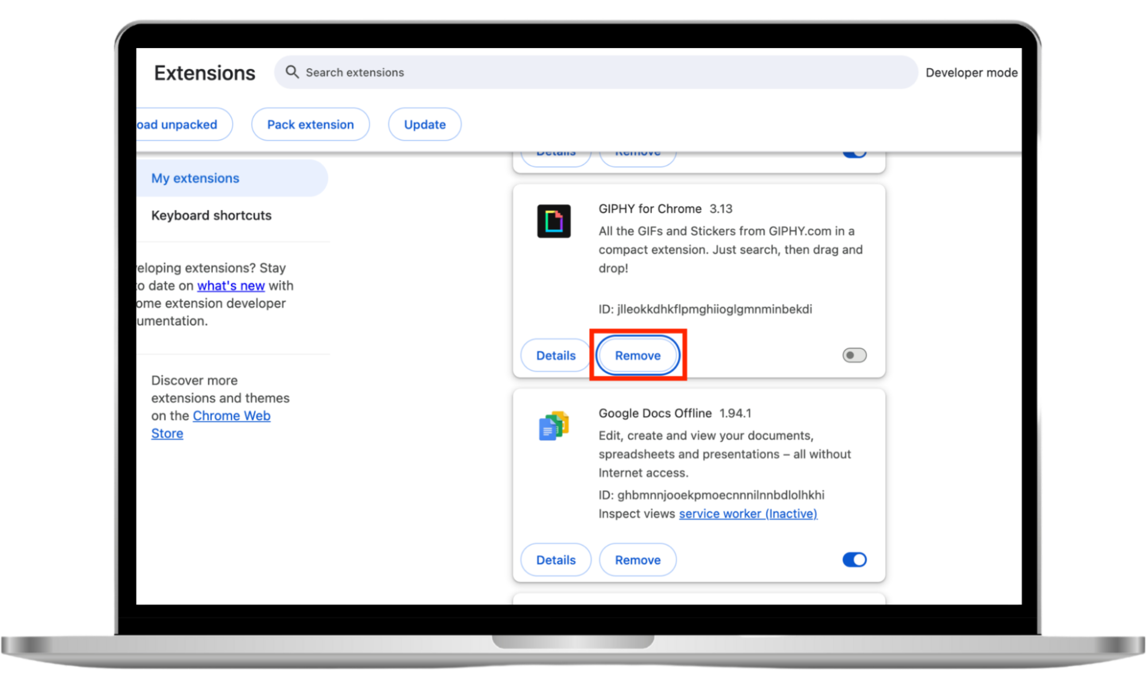
Task: Open the My extensions section
Action: point(196,178)
